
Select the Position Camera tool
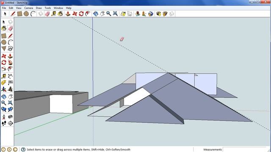4,117
